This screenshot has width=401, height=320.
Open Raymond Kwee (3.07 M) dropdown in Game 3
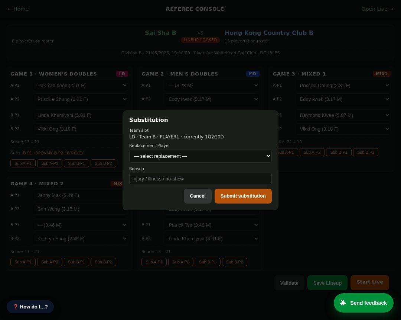[343, 115]
